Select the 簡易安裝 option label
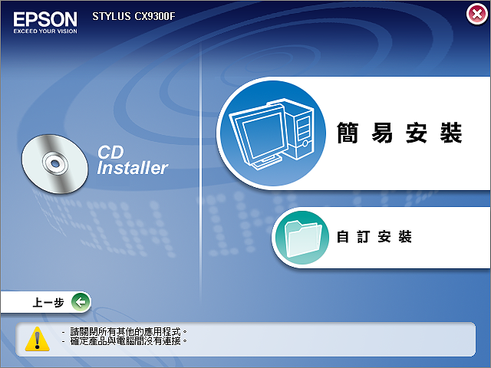 point(399,133)
